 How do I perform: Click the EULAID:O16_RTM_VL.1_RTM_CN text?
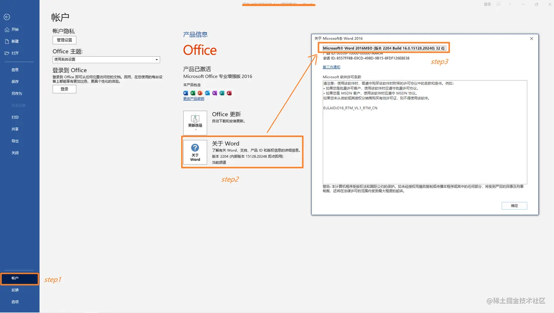[x=350, y=108]
